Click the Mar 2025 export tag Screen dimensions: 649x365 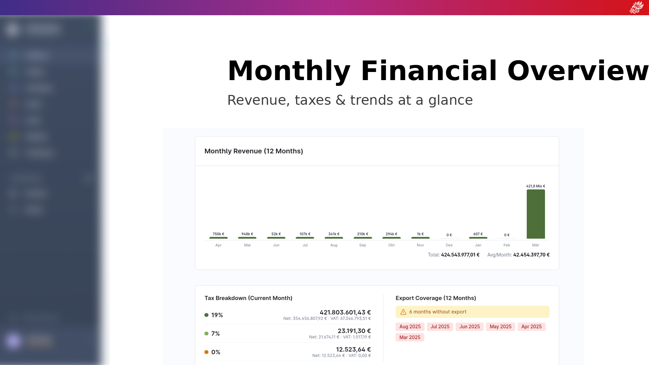coord(410,337)
